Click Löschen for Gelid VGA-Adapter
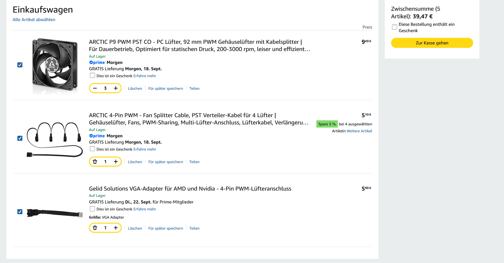 (x=135, y=228)
